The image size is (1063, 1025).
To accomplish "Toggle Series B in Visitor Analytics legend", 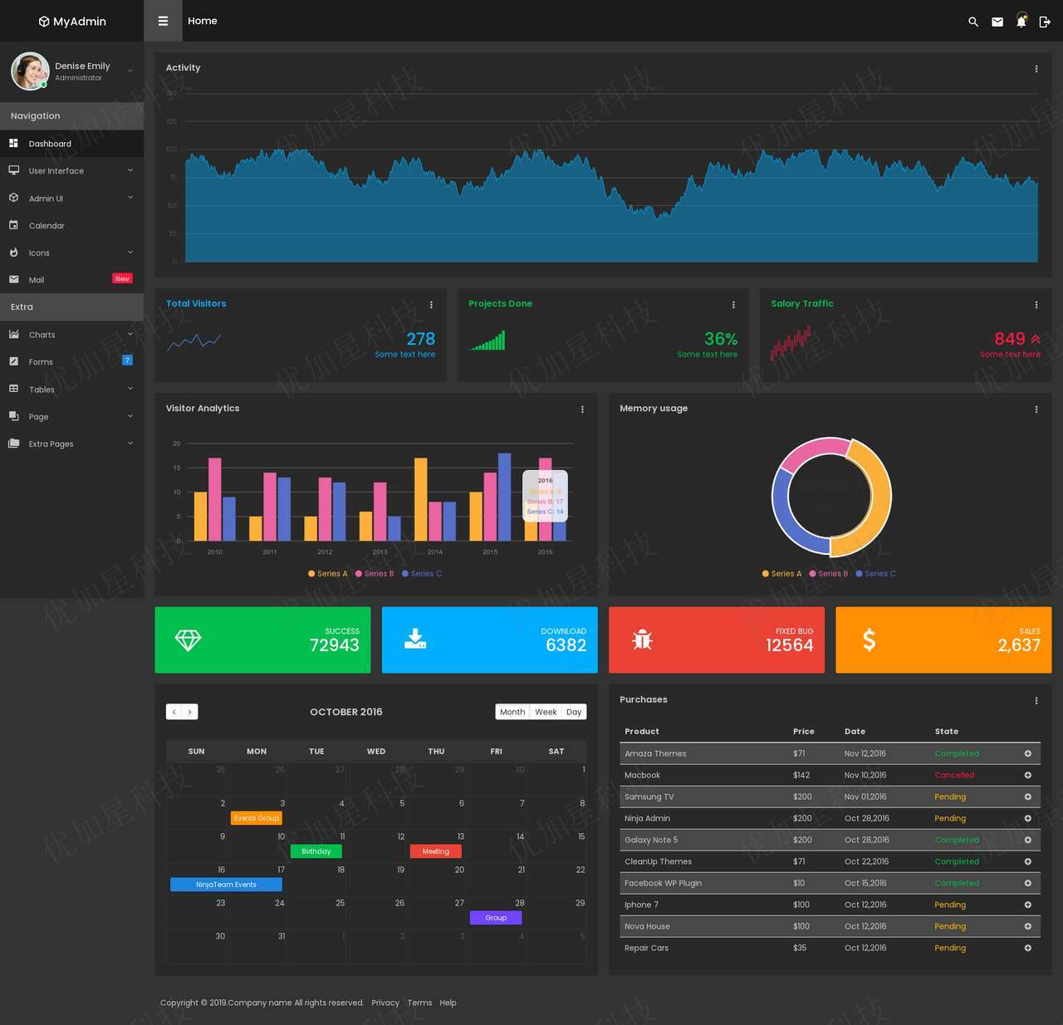I will 375,574.
